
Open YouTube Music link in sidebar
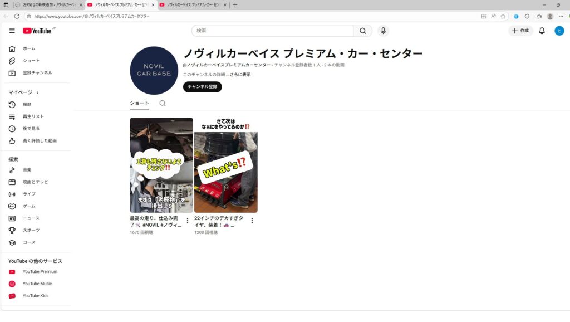(37, 284)
